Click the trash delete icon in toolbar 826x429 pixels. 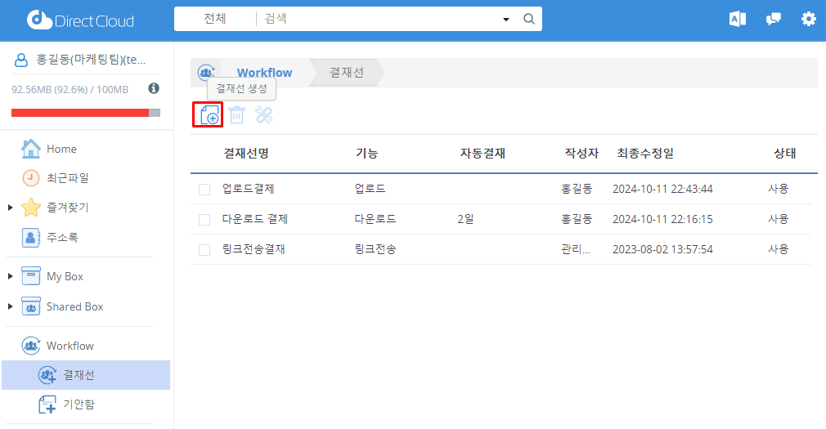click(x=236, y=115)
